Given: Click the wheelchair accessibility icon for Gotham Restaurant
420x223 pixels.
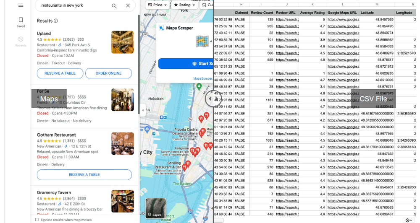Looking at the screenshot, I should 66,146.
